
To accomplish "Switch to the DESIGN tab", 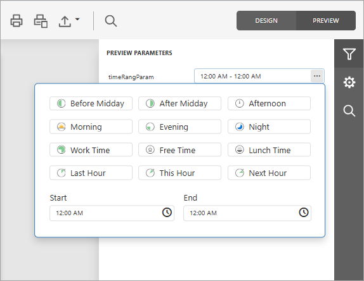I will [266, 21].
